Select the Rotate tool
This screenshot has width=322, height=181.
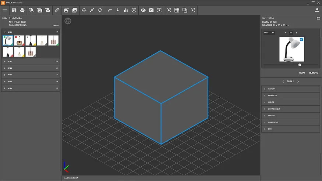100,10
